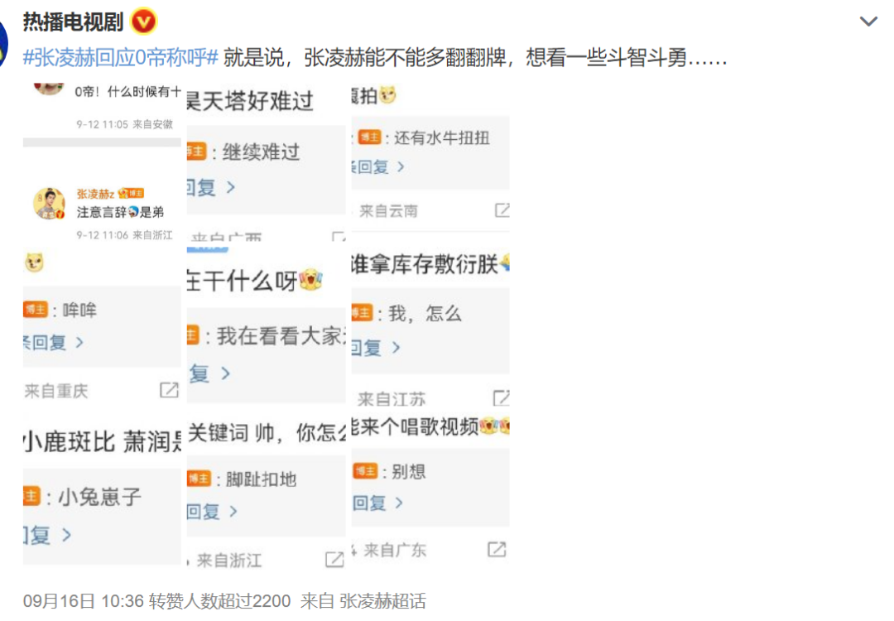
Task: Open the post options chevron menu
Action: coord(868,22)
